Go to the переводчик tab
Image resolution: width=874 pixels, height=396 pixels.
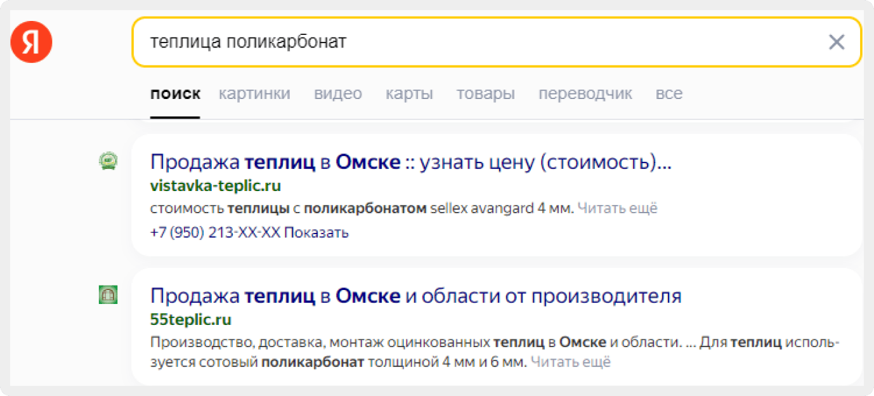coord(585,94)
